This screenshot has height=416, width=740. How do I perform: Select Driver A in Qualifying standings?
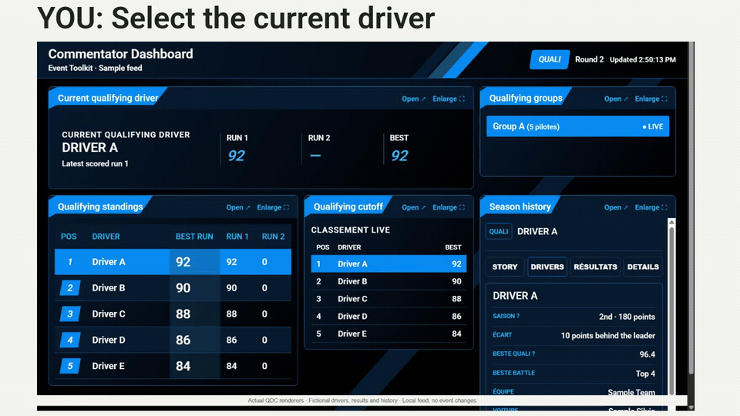point(173,262)
